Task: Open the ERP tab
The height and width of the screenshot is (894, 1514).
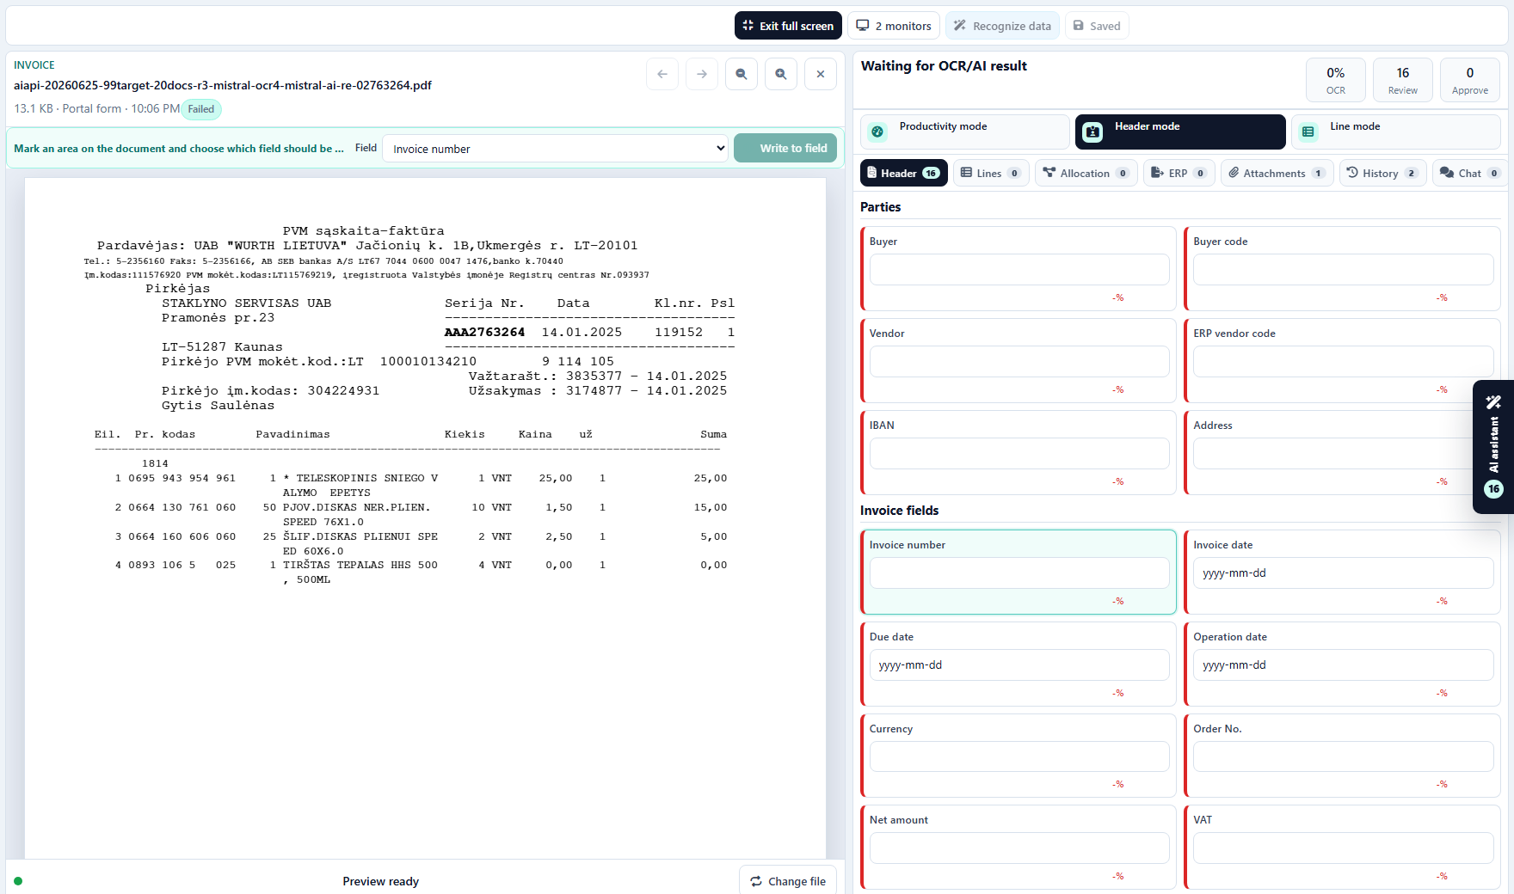Action: pyautogui.click(x=1179, y=173)
